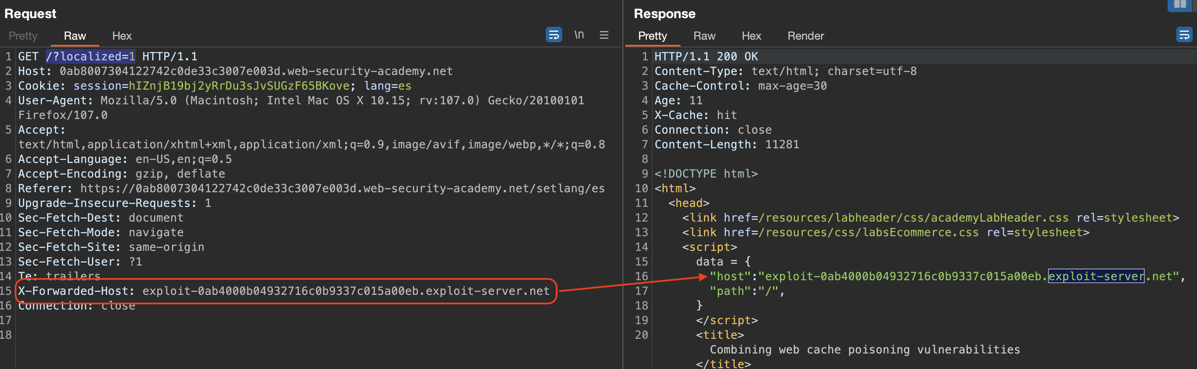Click the side-by-side layout icon
This screenshot has width=1197, height=369.
pyautogui.click(x=1180, y=5)
